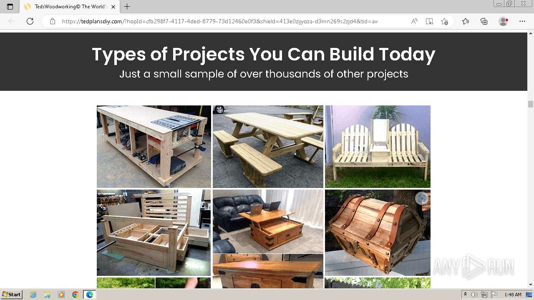Open the Favorites list icon
This screenshot has height=300, width=534.
pos(466,21)
